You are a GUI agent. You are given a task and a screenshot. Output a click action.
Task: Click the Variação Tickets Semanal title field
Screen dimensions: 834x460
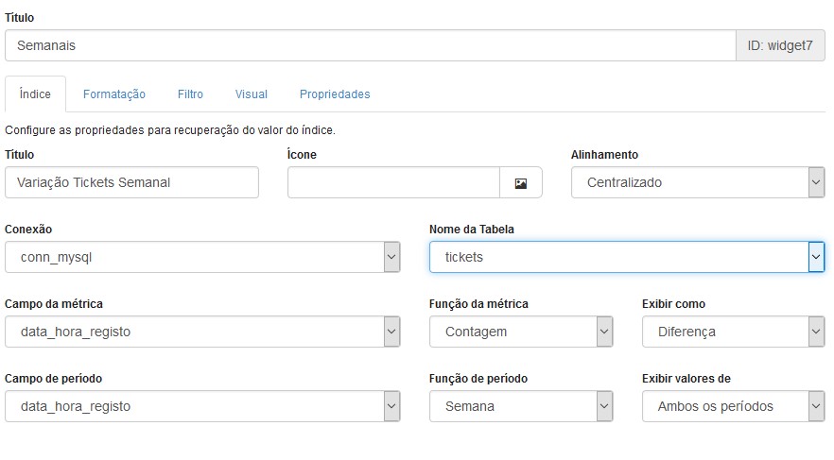(132, 182)
